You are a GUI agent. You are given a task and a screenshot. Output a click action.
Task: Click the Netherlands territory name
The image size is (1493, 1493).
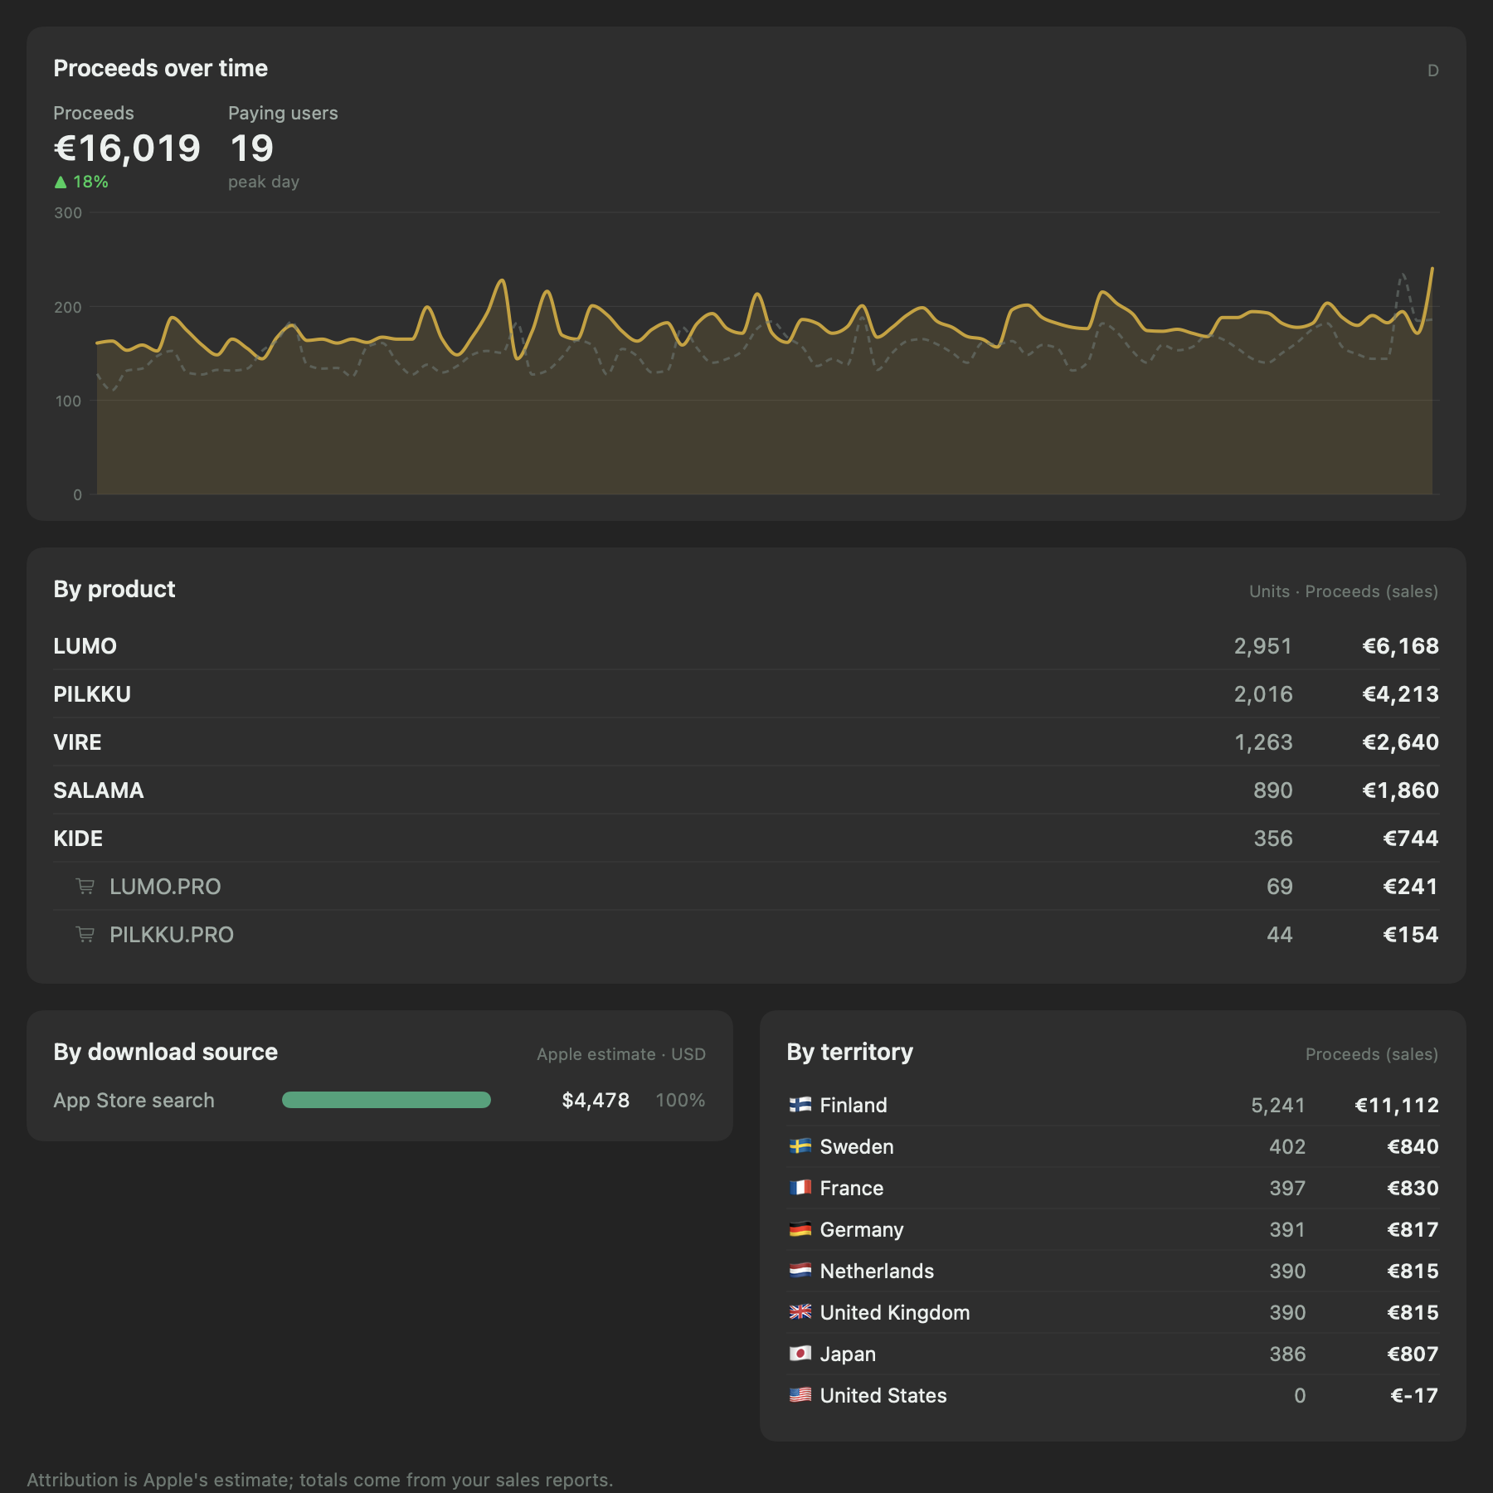pos(877,1271)
